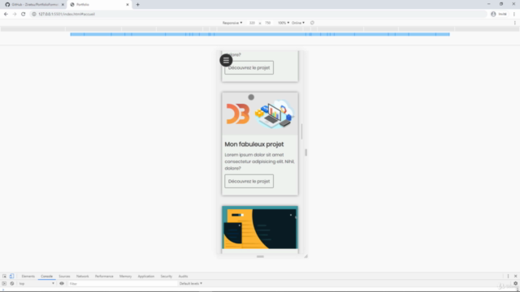Switch to the Performance tab
This screenshot has height=292, width=520.
(x=104, y=276)
